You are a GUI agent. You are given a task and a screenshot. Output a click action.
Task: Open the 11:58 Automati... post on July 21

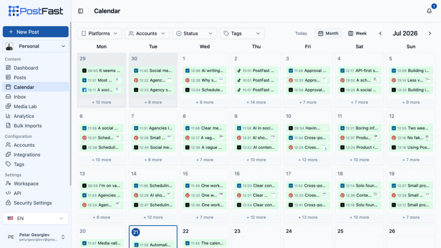coord(153,245)
